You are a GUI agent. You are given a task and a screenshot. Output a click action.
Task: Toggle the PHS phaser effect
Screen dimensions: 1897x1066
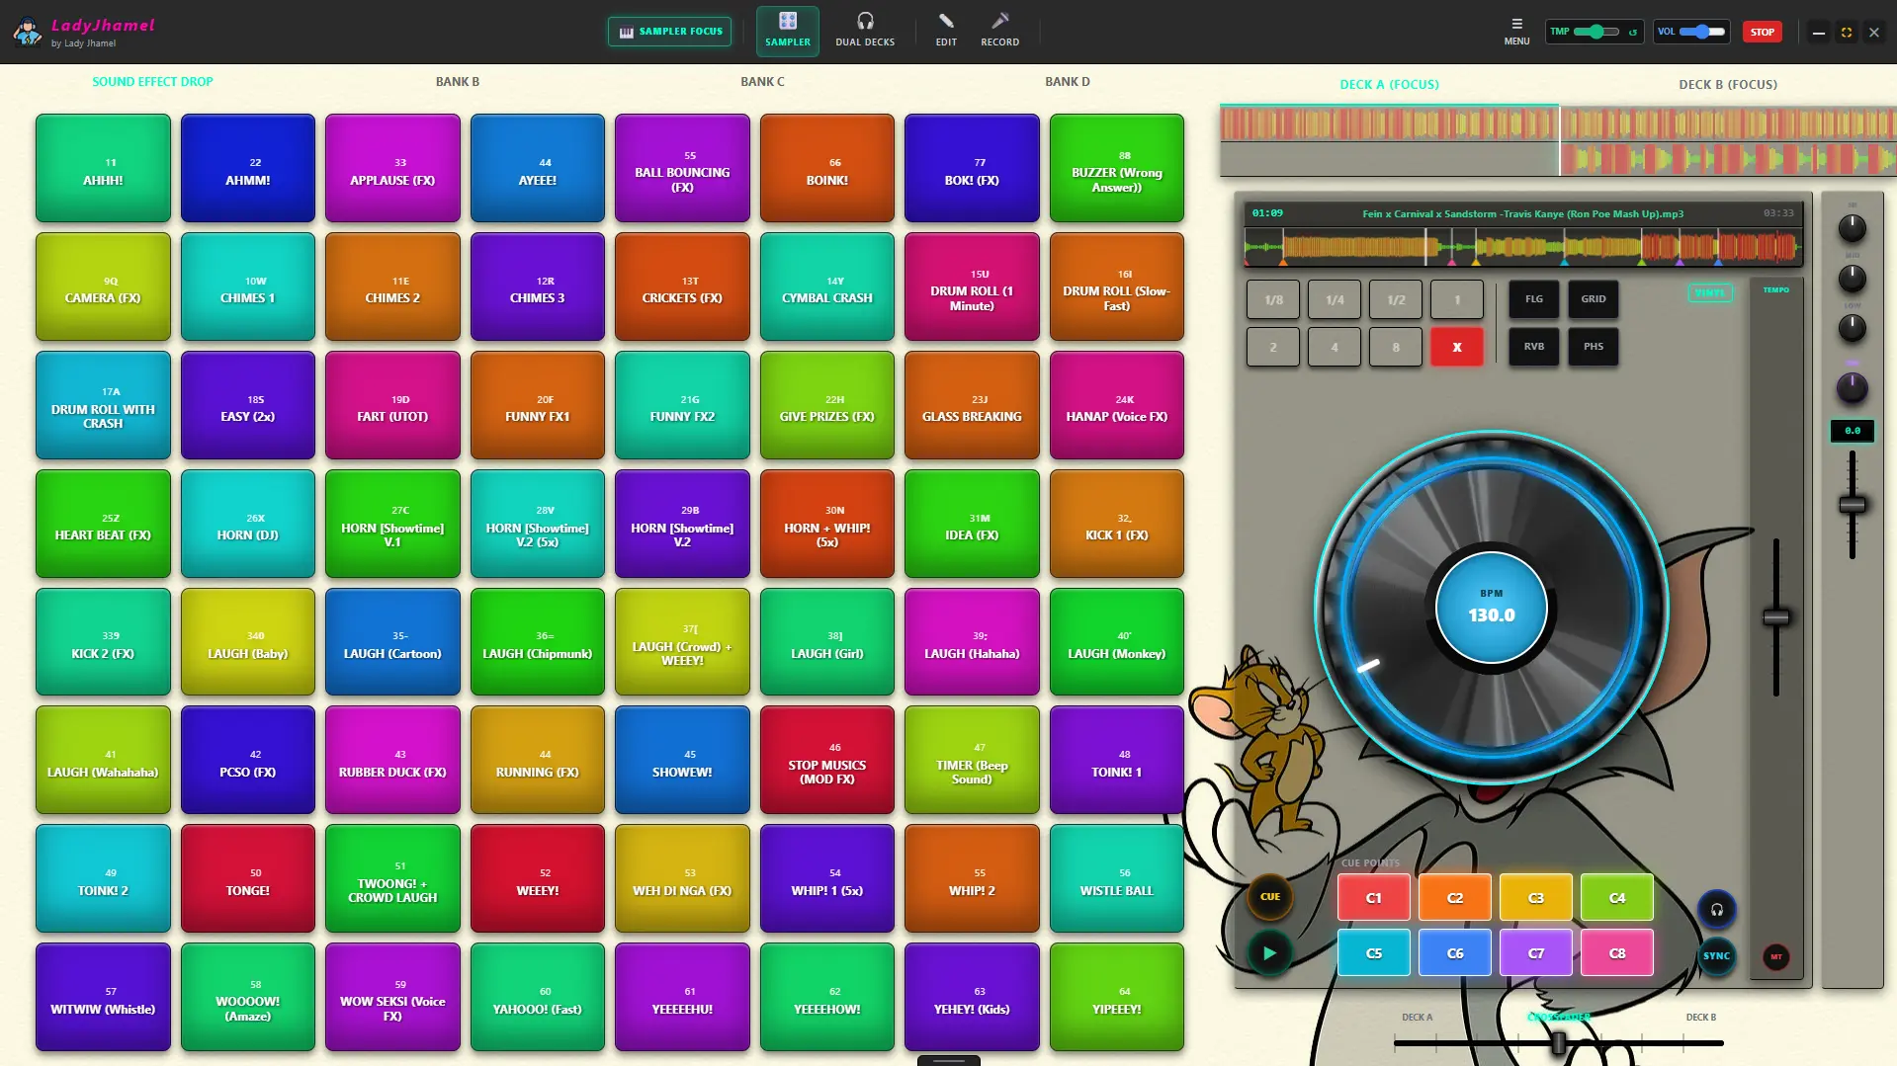1594,347
